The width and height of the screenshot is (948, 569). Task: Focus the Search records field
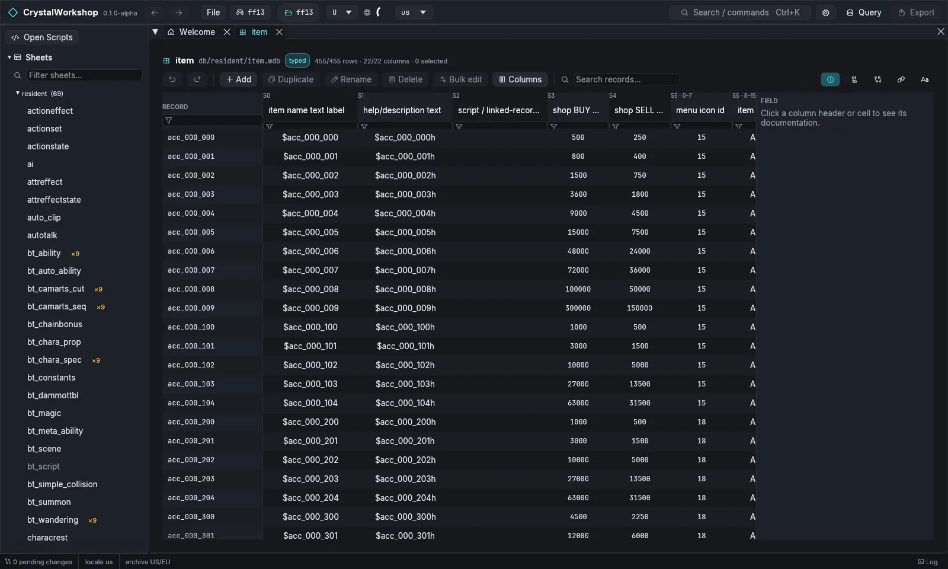(x=626, y=79)
